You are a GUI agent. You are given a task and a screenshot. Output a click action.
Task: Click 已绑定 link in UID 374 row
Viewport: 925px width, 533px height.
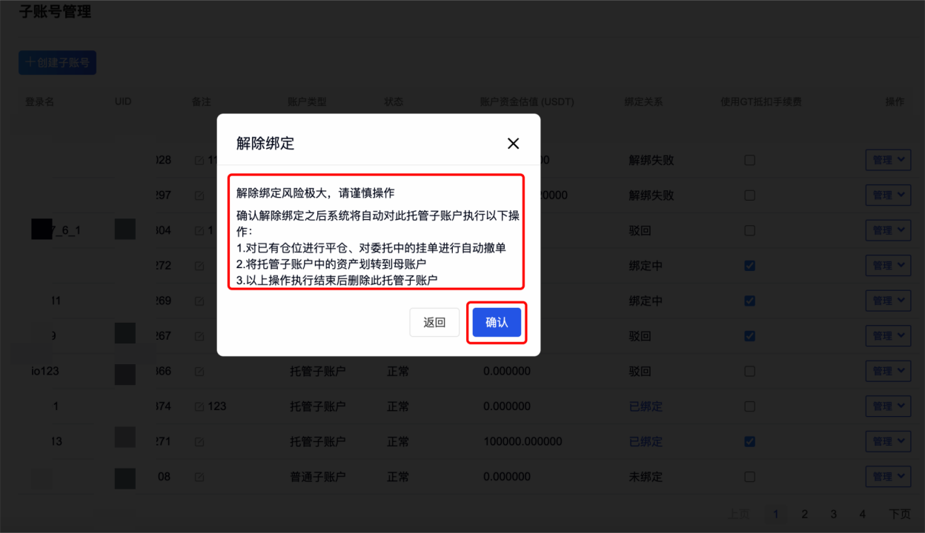click(x=646, y=406)
